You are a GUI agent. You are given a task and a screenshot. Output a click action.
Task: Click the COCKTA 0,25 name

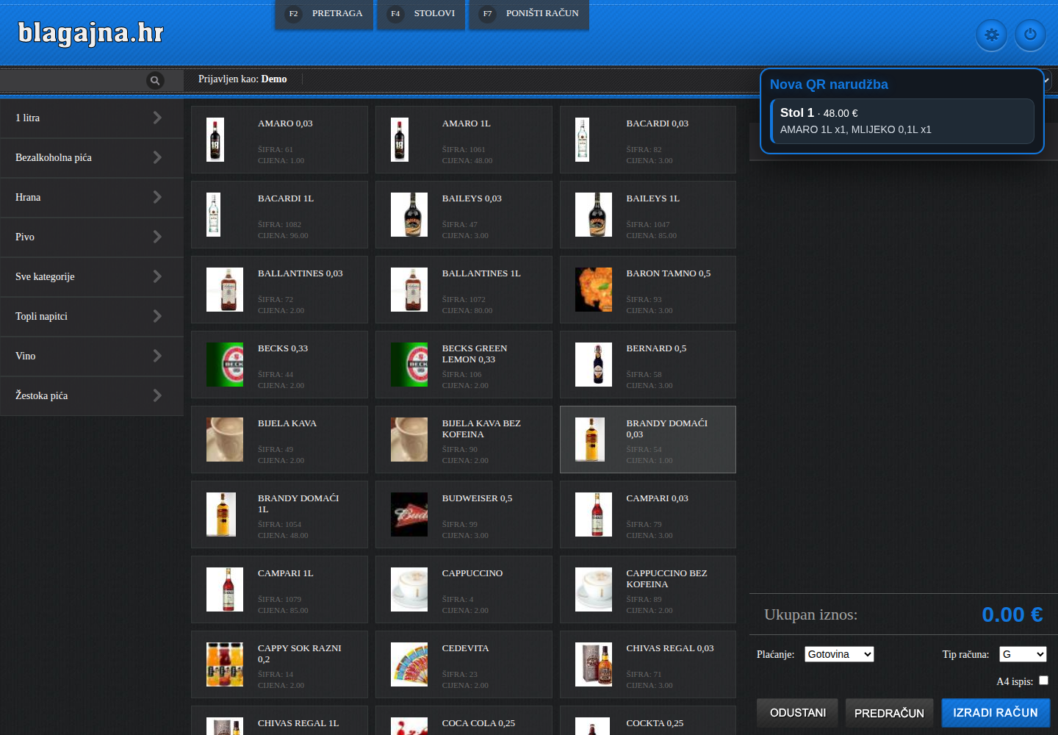point(655,723)
